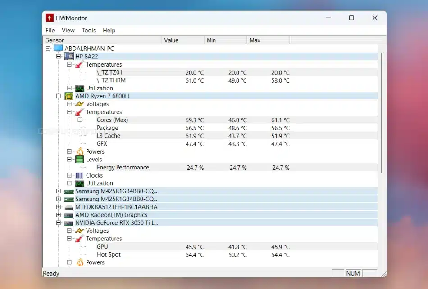Expand the first Samsung M425R1GB4BB0 memory node
Viewport: 428px width, 289px height.
[x=59, y=191]
